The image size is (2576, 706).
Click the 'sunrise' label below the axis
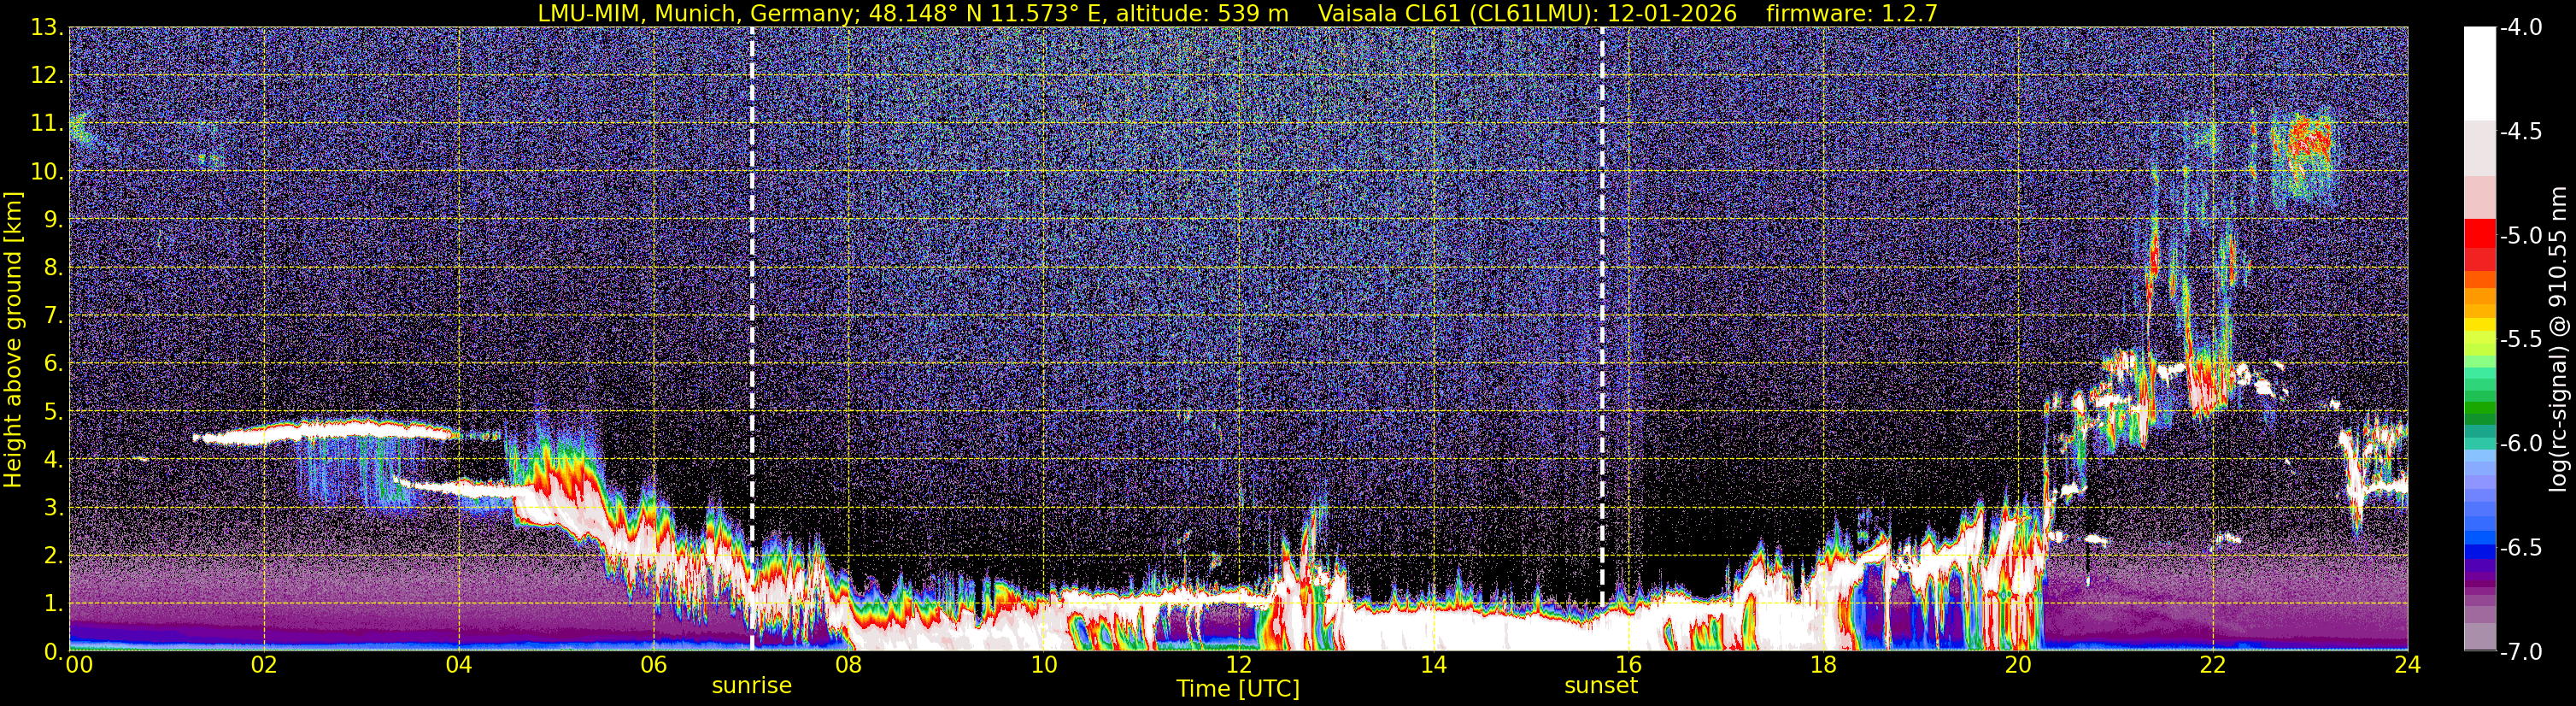click(x=752, y=686)
